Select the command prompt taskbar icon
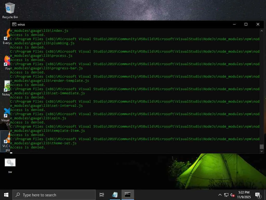 (x=128, y=195)
